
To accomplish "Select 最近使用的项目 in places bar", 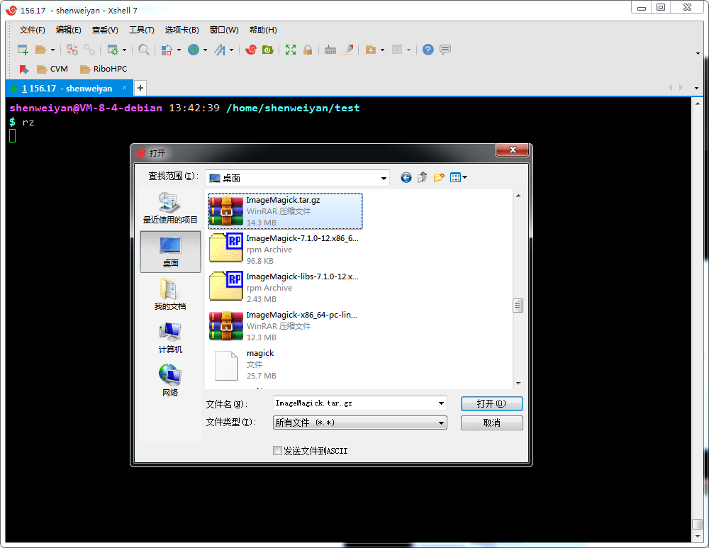I will [170, 208].
